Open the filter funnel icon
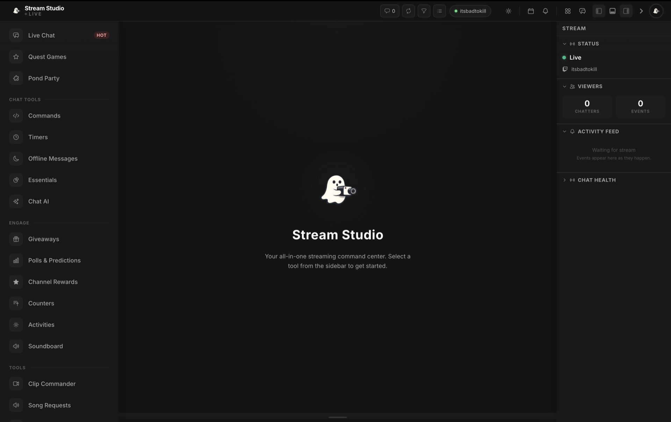671x422 pixels. coord(424,11)
